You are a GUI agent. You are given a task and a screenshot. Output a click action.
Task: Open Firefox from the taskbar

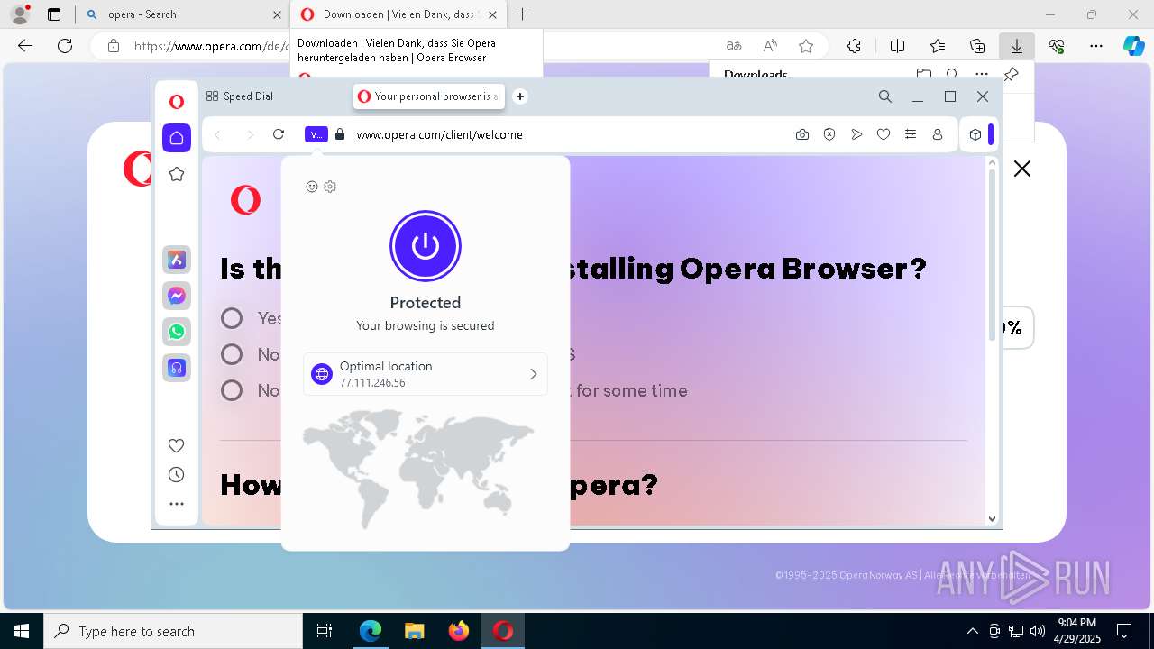[459, 631]
